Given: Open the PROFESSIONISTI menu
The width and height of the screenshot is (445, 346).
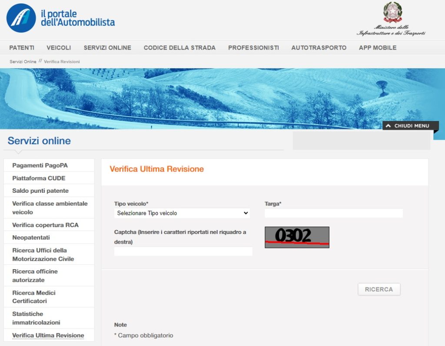Looking at the screenshot, I should pos(253,48).
